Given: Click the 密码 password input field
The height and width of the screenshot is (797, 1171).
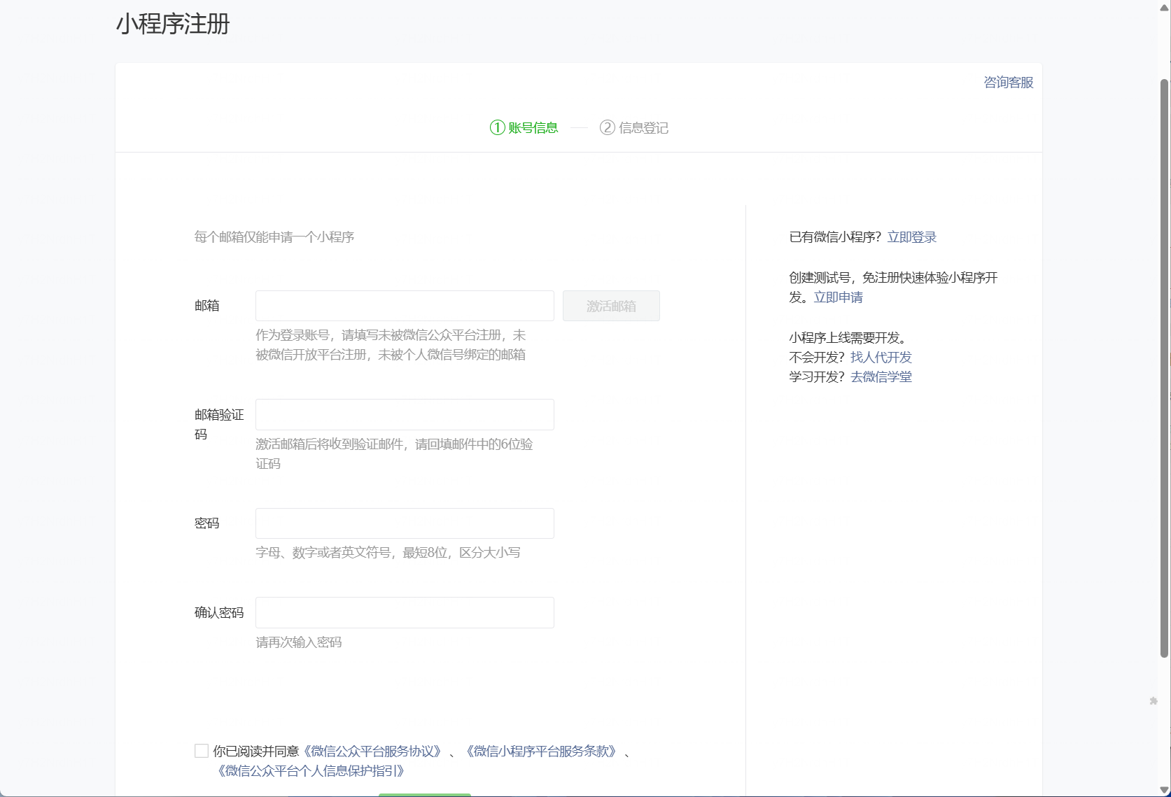Looking at the screenshot, I should click(405, 523).
